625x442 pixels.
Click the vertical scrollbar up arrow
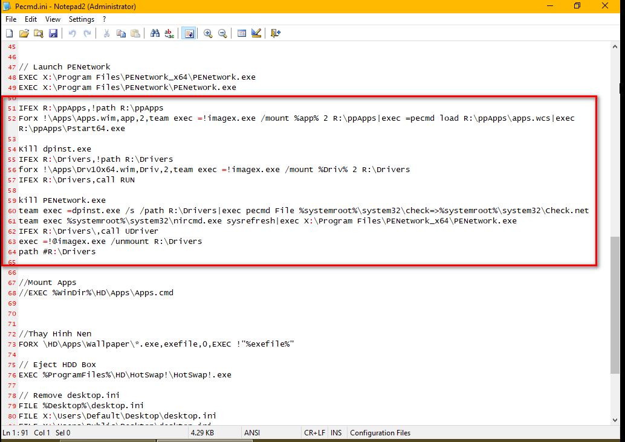click(x=615, y=46)
